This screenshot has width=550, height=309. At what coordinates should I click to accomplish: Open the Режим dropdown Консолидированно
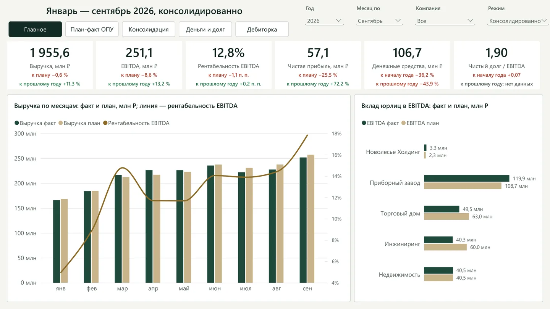pyautogui.click(x=518, y=21)
